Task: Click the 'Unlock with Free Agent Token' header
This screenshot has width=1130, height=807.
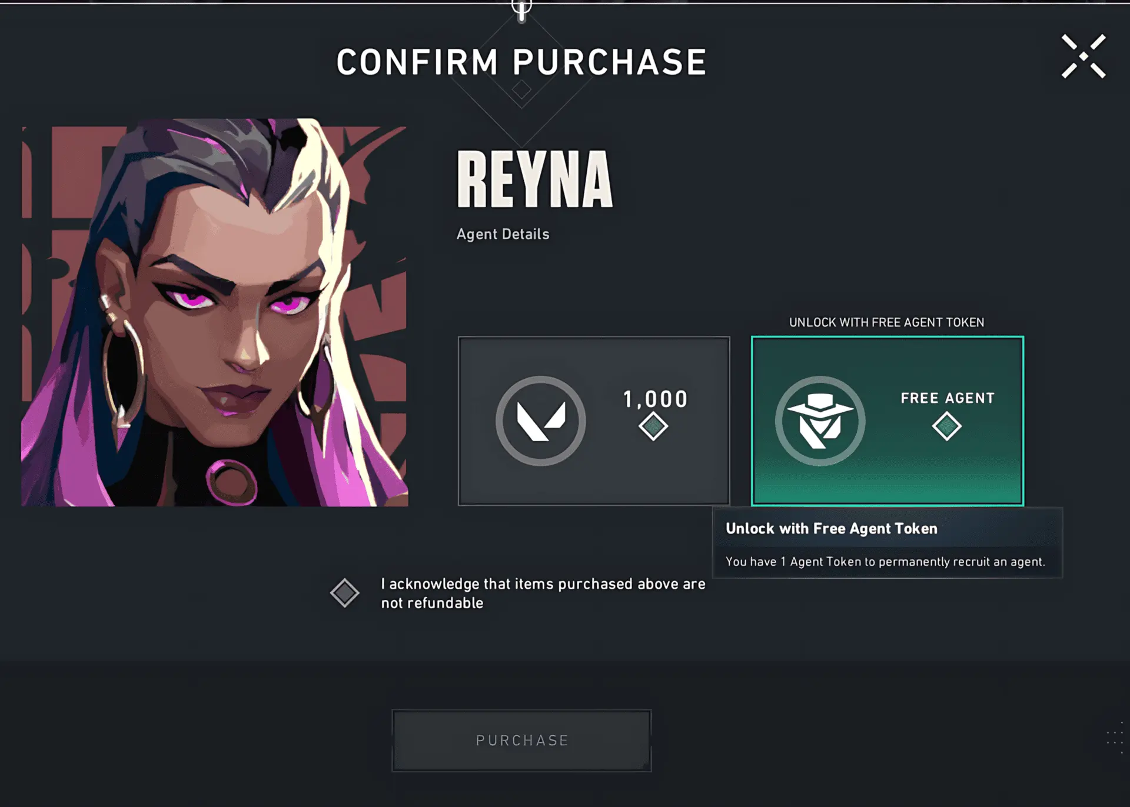Action: click(x=886, y=322)
